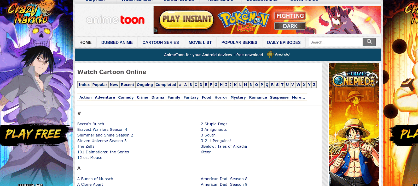418x186 pixels.
Task: Click the search magnifier button
Action: pyautogui.click(x=369, y=42)
